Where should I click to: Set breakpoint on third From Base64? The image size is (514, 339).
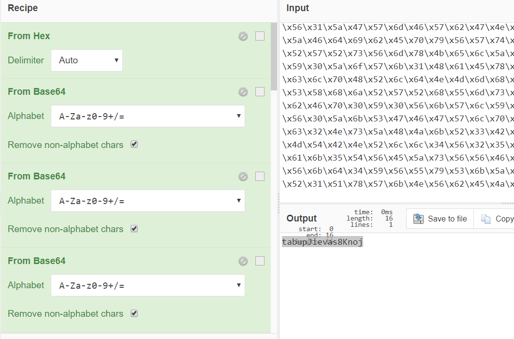pos(260,261)
